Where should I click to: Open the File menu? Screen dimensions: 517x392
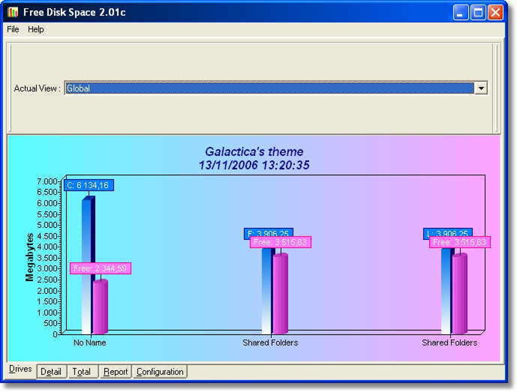[12, 29]
